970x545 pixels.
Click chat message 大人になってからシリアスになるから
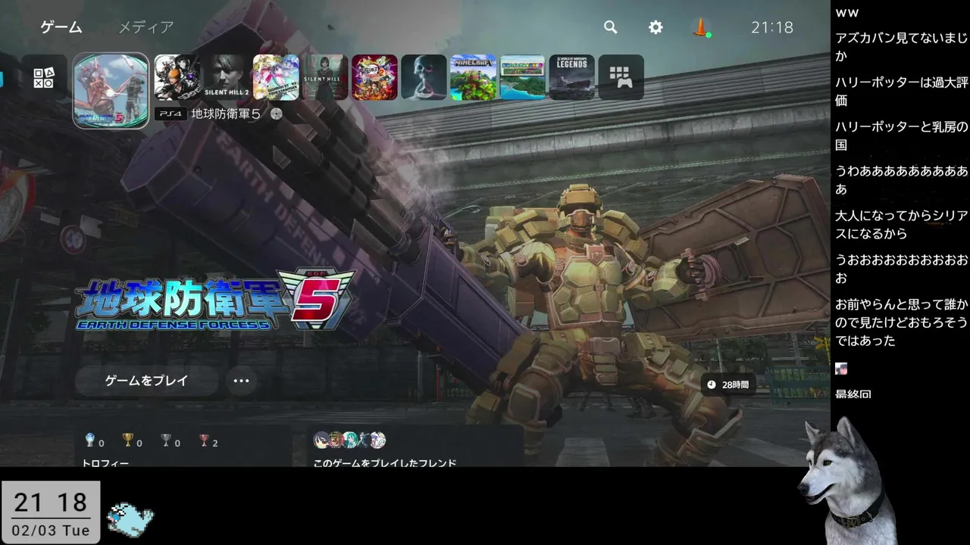(902, 225)
